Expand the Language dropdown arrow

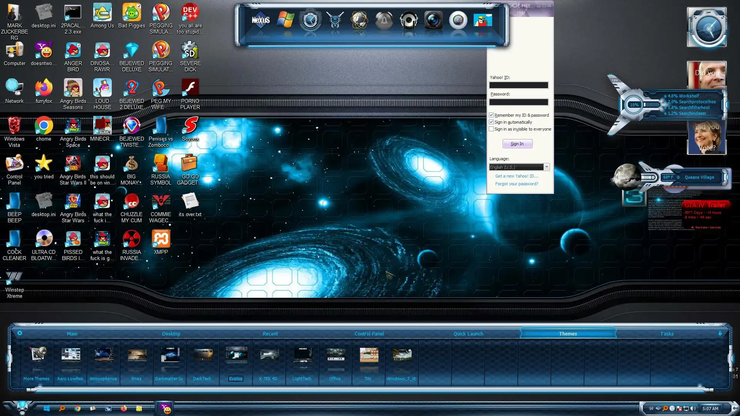(x=547, y=167)
